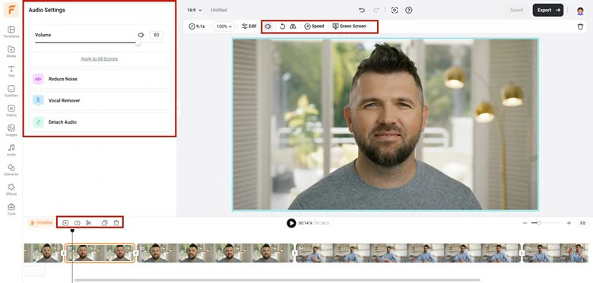Select scene 04 clip in timeline
This screenshot has height=283, width=593.
[x=408, y=253]
